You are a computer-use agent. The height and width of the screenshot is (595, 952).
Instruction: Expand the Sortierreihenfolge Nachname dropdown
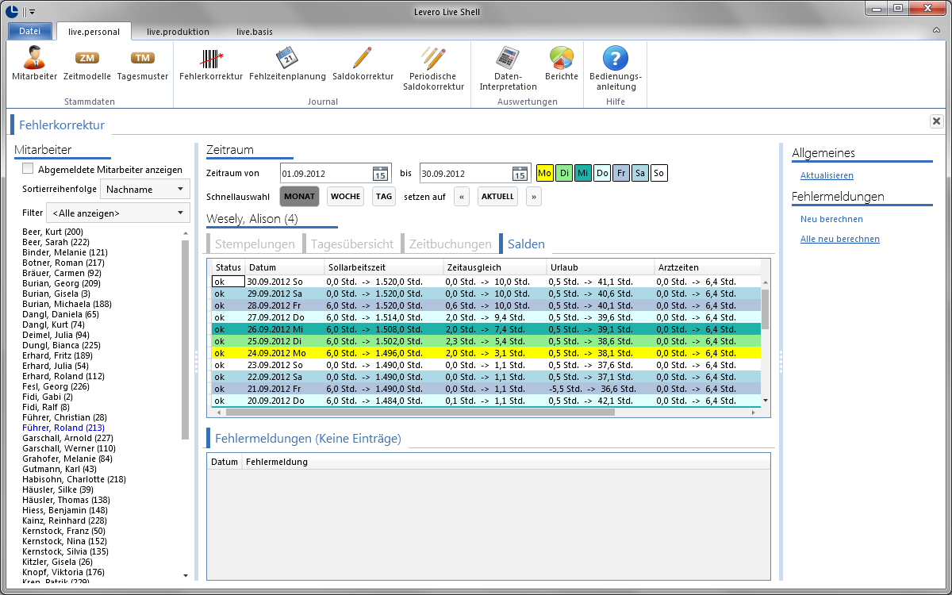(x=145, y=189)
